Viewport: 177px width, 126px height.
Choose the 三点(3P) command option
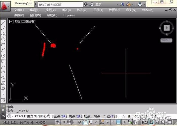pyautogui.click(x=60, y=116)
